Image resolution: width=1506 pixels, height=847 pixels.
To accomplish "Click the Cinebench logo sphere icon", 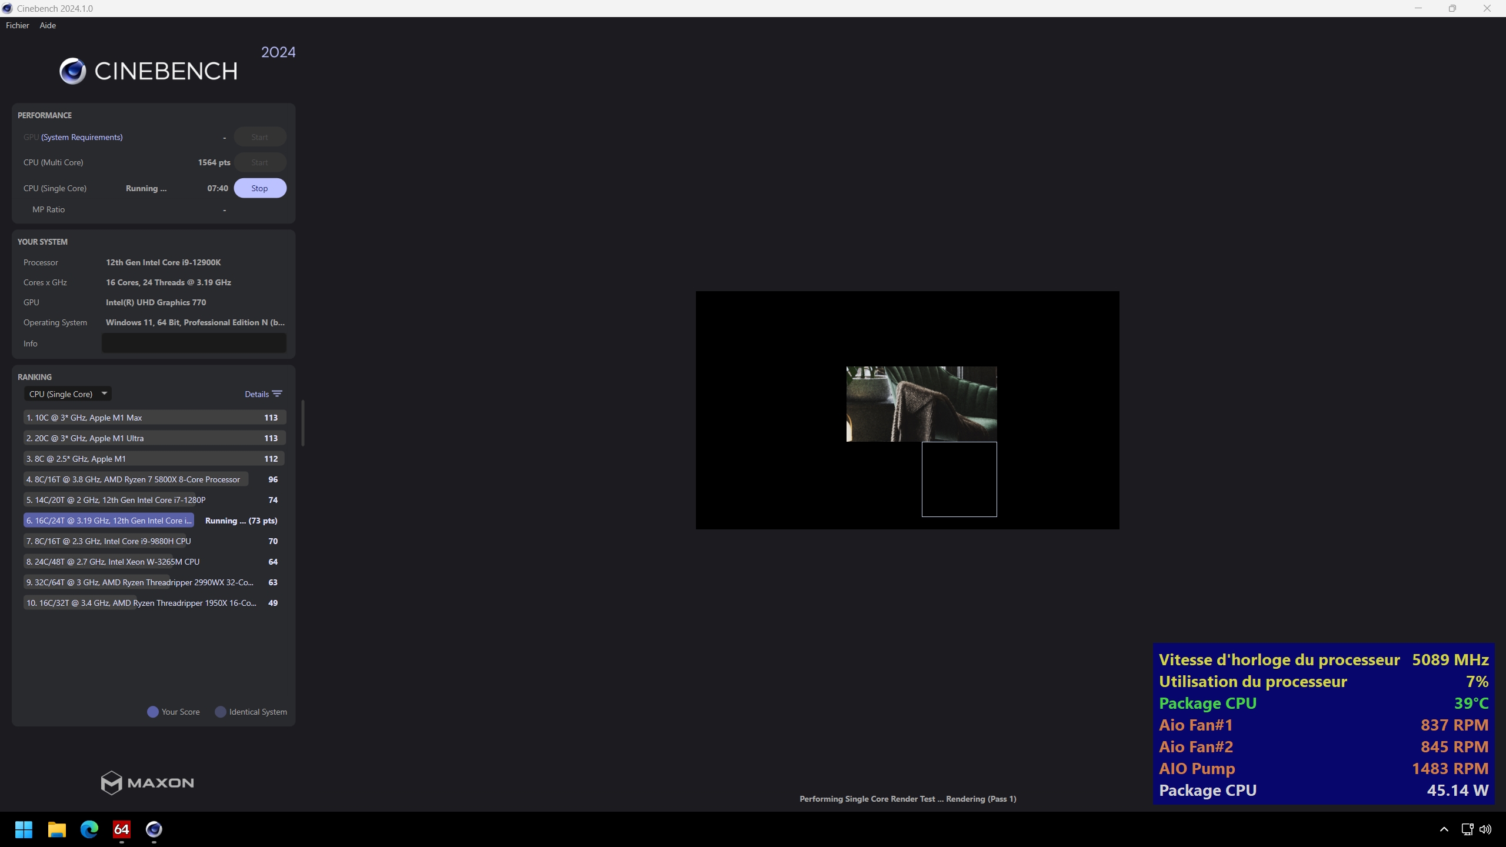I will pyautogui.click(x=73, y=71).
